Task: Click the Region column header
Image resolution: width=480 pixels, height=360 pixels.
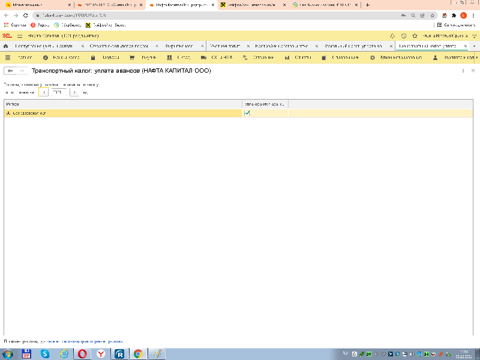Action: point(123,104)
